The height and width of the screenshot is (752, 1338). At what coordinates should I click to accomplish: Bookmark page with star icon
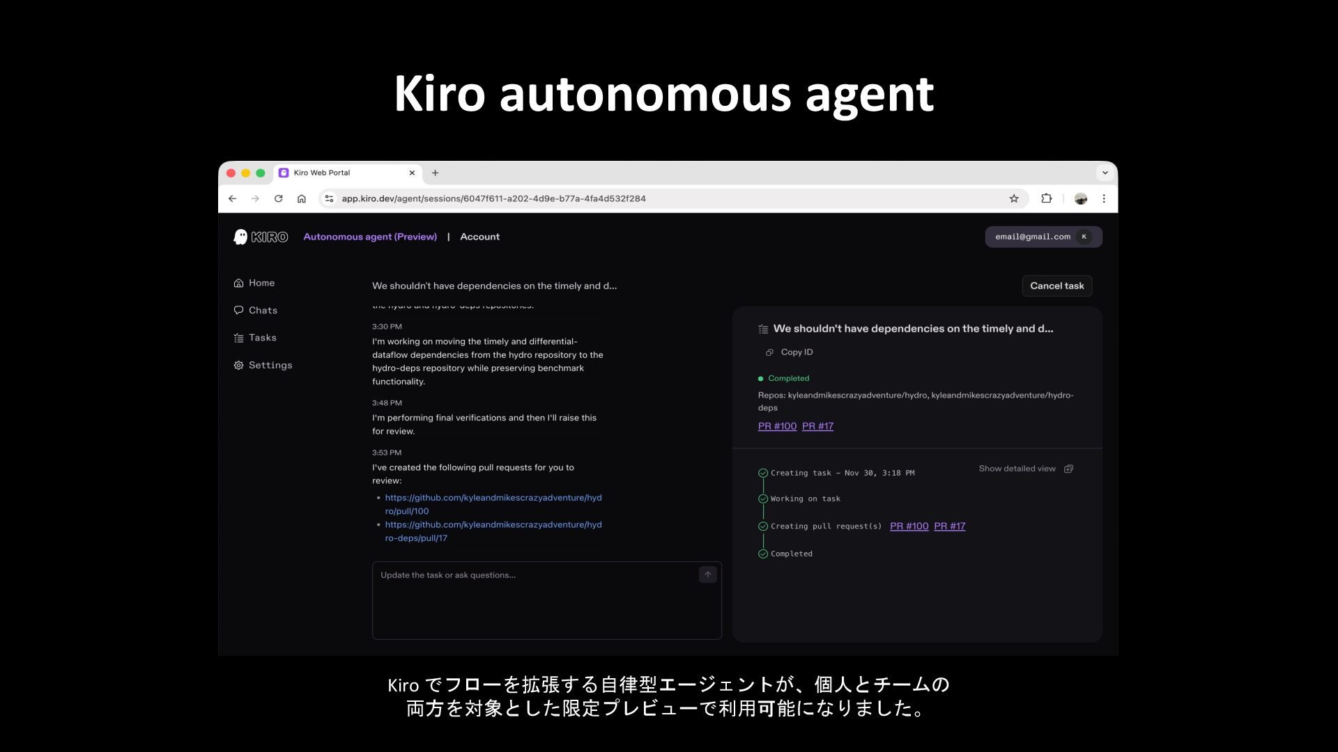(1014, 198)
